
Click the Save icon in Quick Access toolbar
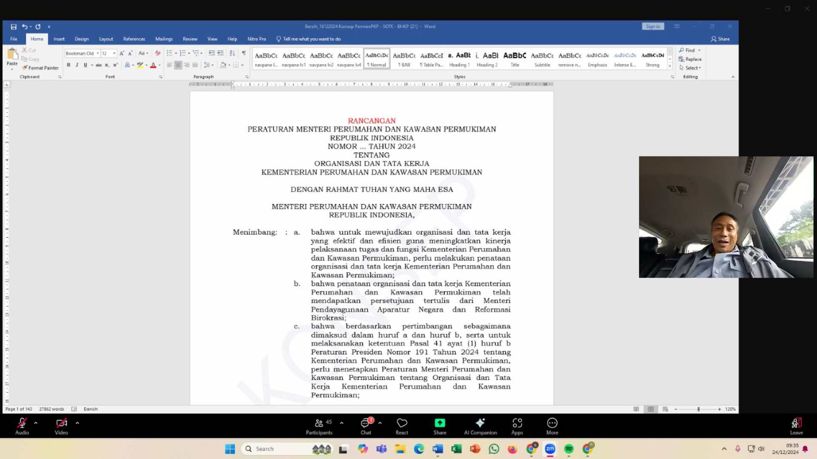(14, 26)
